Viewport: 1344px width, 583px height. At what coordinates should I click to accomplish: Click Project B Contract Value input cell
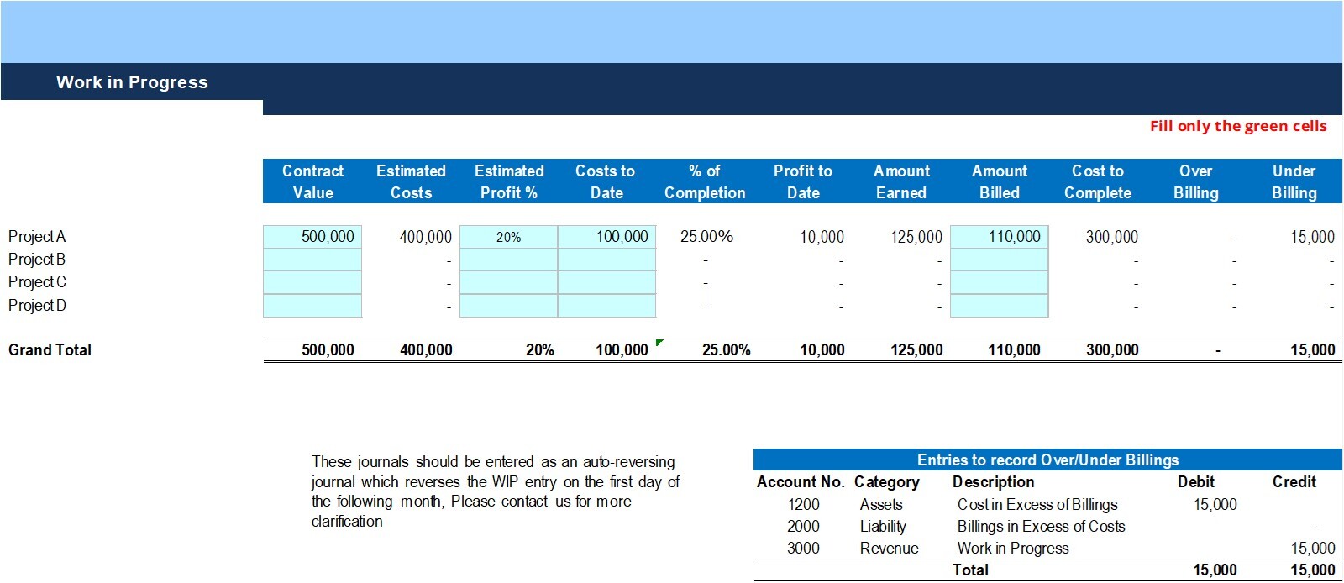[312, 260]
